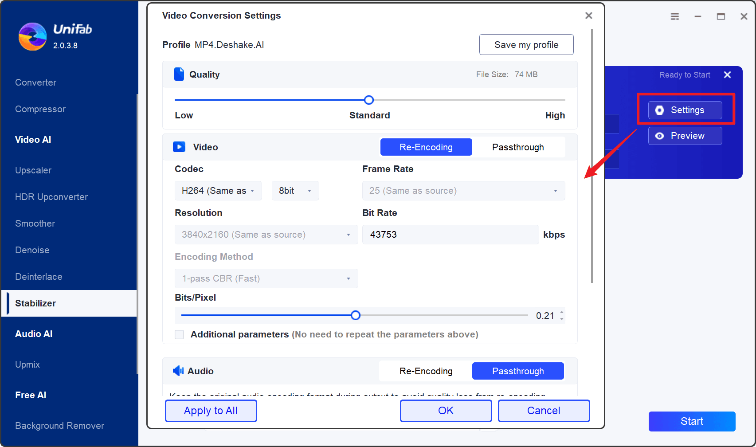756x447 pixels.
Task: Click the Quality slider handle
Action: coord(369,100)
